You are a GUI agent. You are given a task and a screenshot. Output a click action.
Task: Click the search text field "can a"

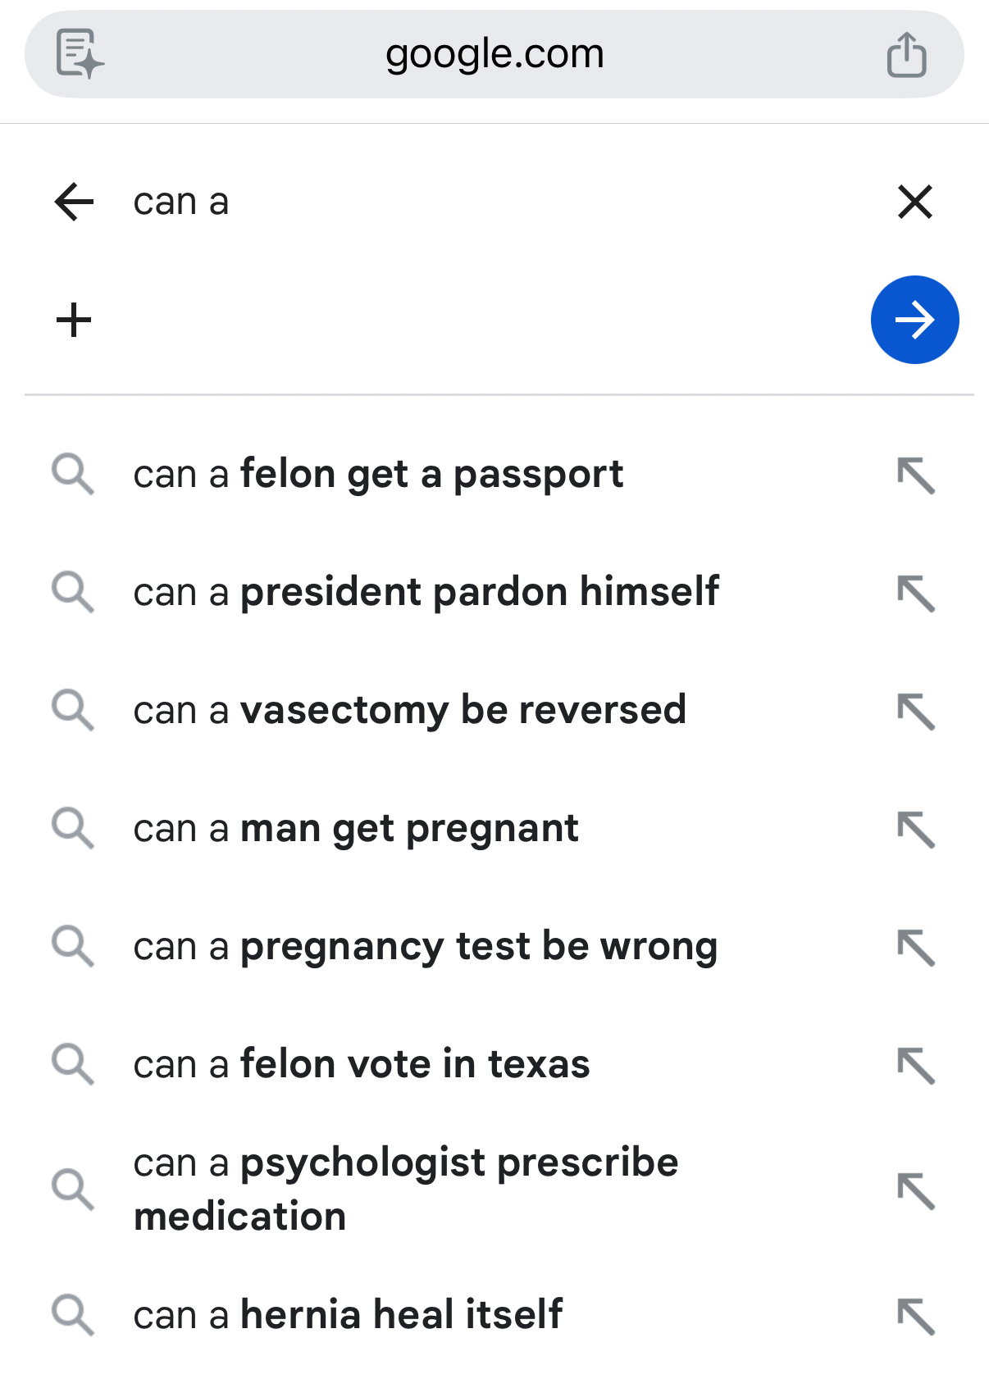tap(492, 202)
